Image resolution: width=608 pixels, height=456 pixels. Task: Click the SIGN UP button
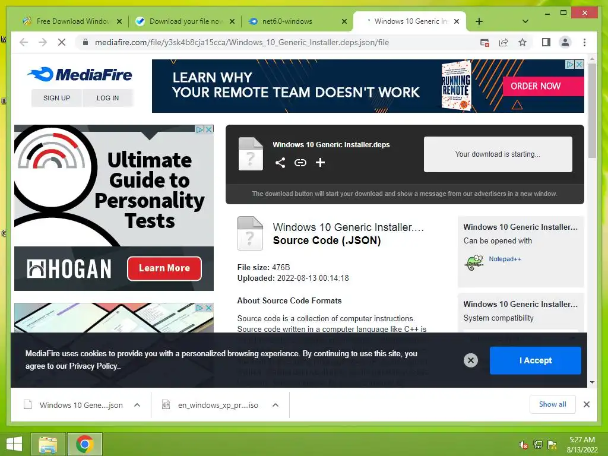[x=56, y=98]
